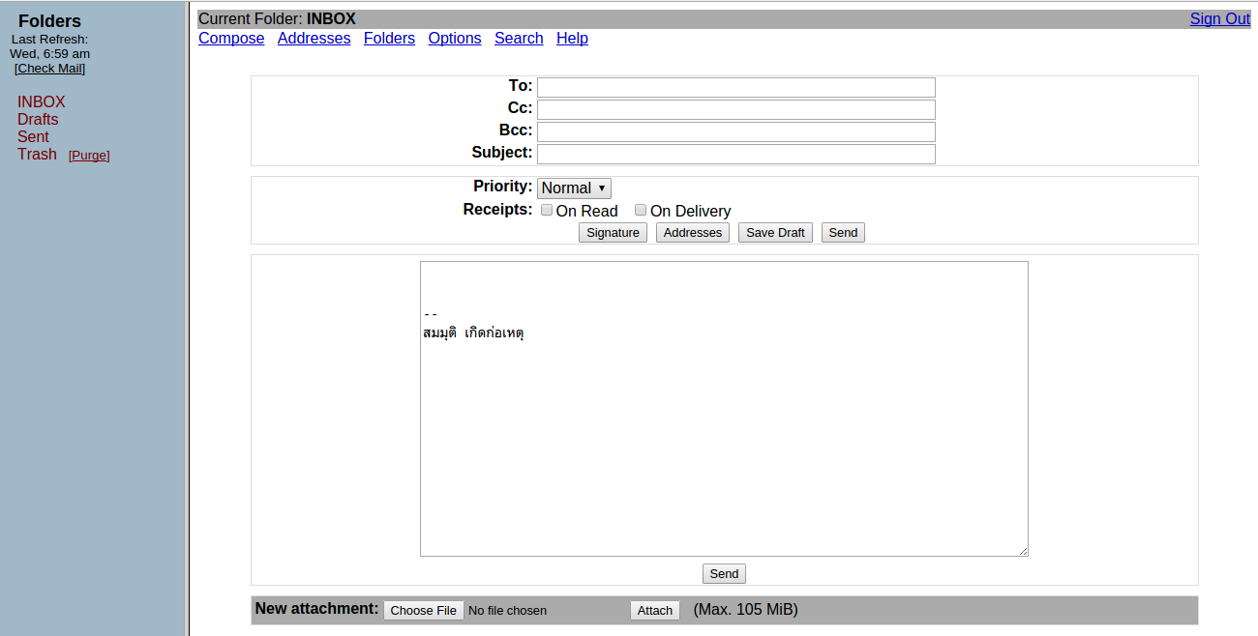This screenshot has height=636, width=1258.
Task: Click the Signature button
Action: [613, 233]
